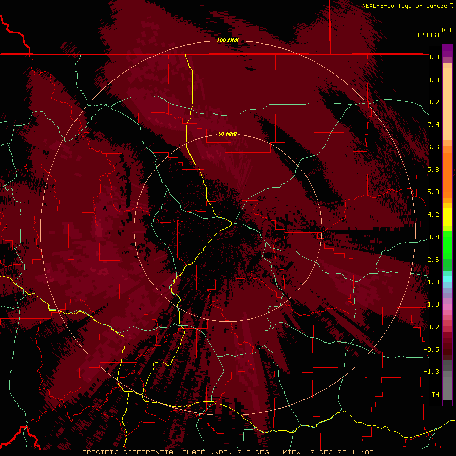
Task: Select the 4.2 scale value
Action: click(433, 215)
